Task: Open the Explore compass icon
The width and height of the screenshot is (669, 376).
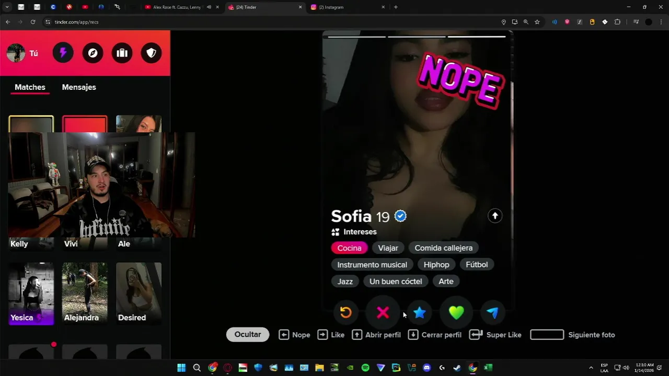Action: [93, 53]
